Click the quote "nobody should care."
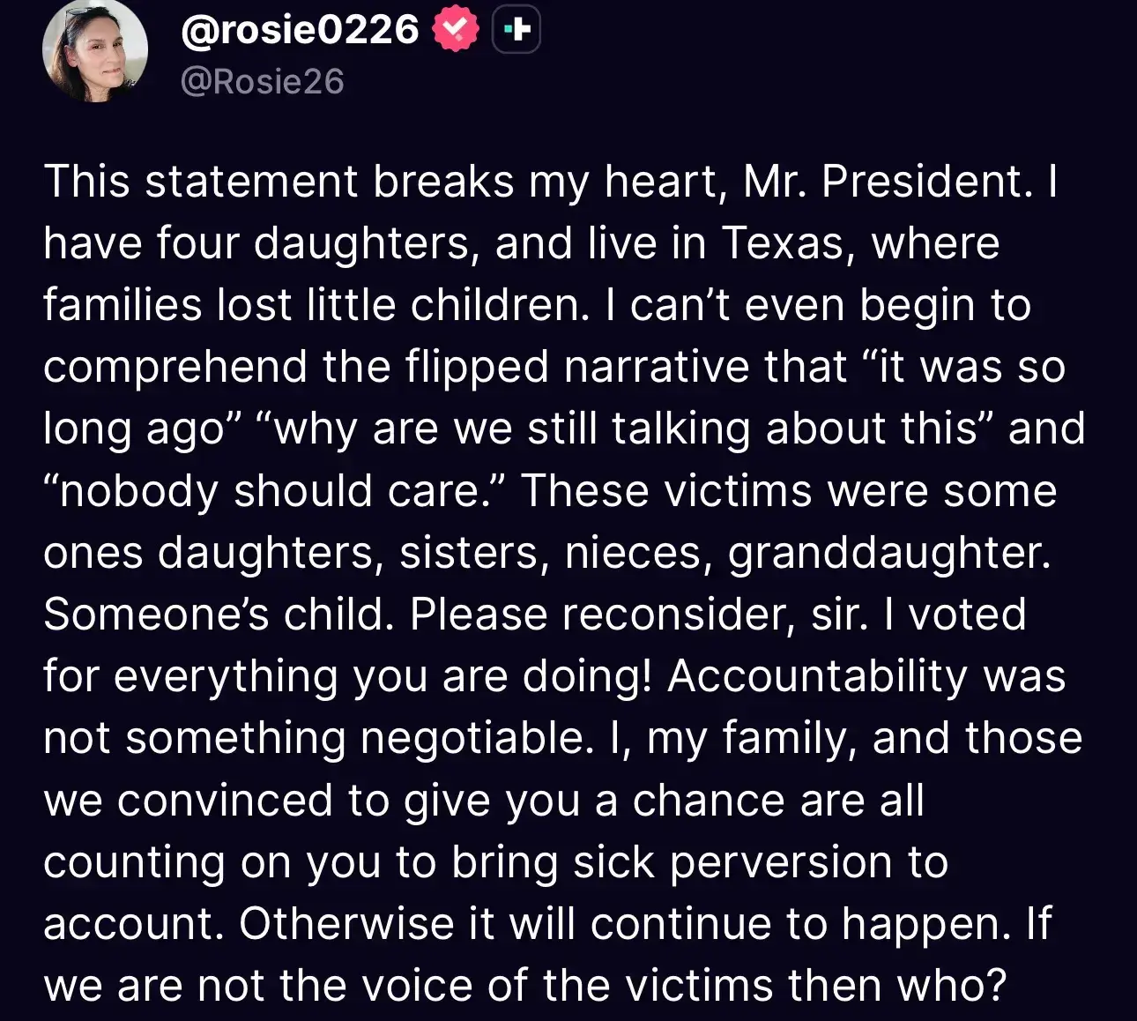 (x=274, y=490)
